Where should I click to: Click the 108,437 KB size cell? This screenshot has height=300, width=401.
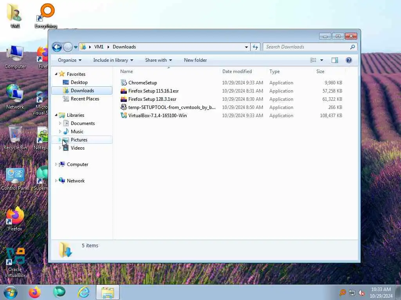pyautogui.click(x=331, y=116)
